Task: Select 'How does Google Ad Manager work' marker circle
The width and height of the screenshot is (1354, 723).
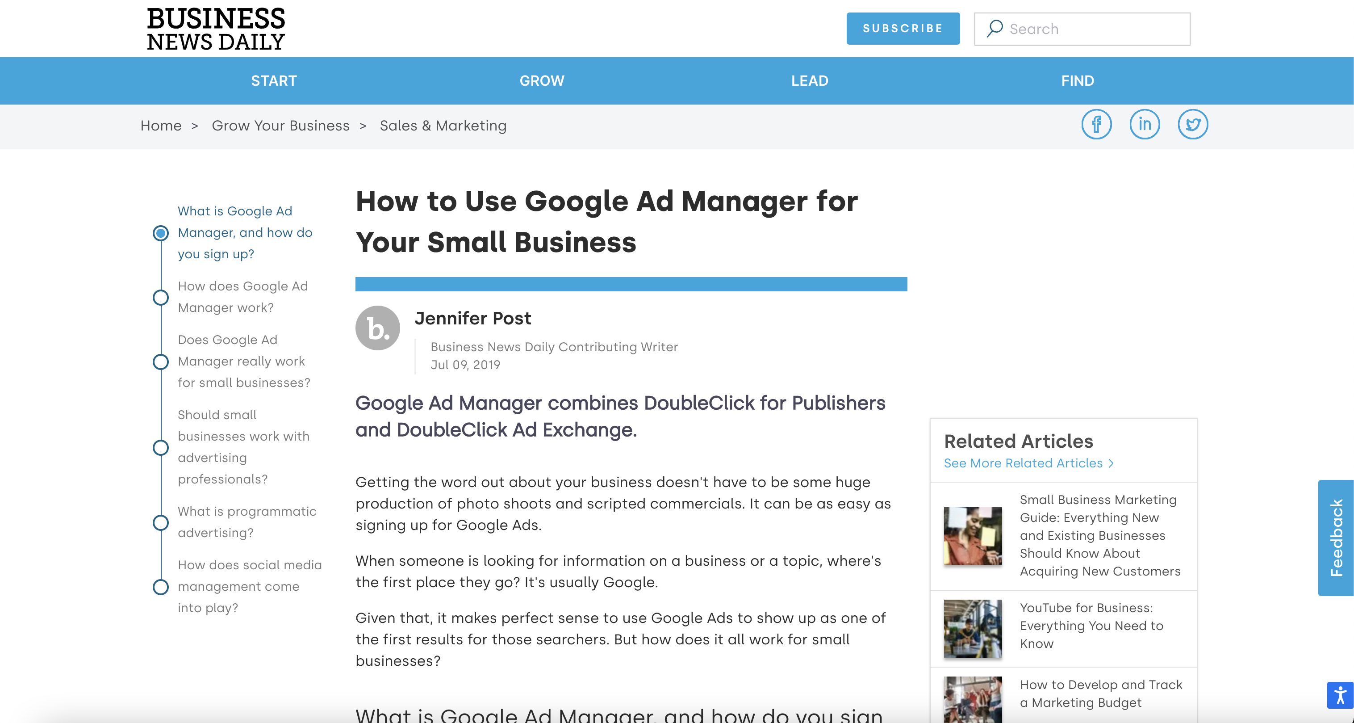Action: click(161, 298)
